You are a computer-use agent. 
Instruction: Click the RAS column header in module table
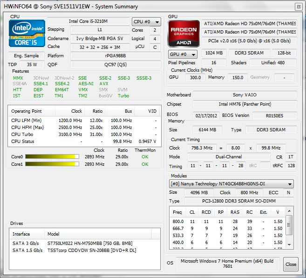tap(235, 212)
